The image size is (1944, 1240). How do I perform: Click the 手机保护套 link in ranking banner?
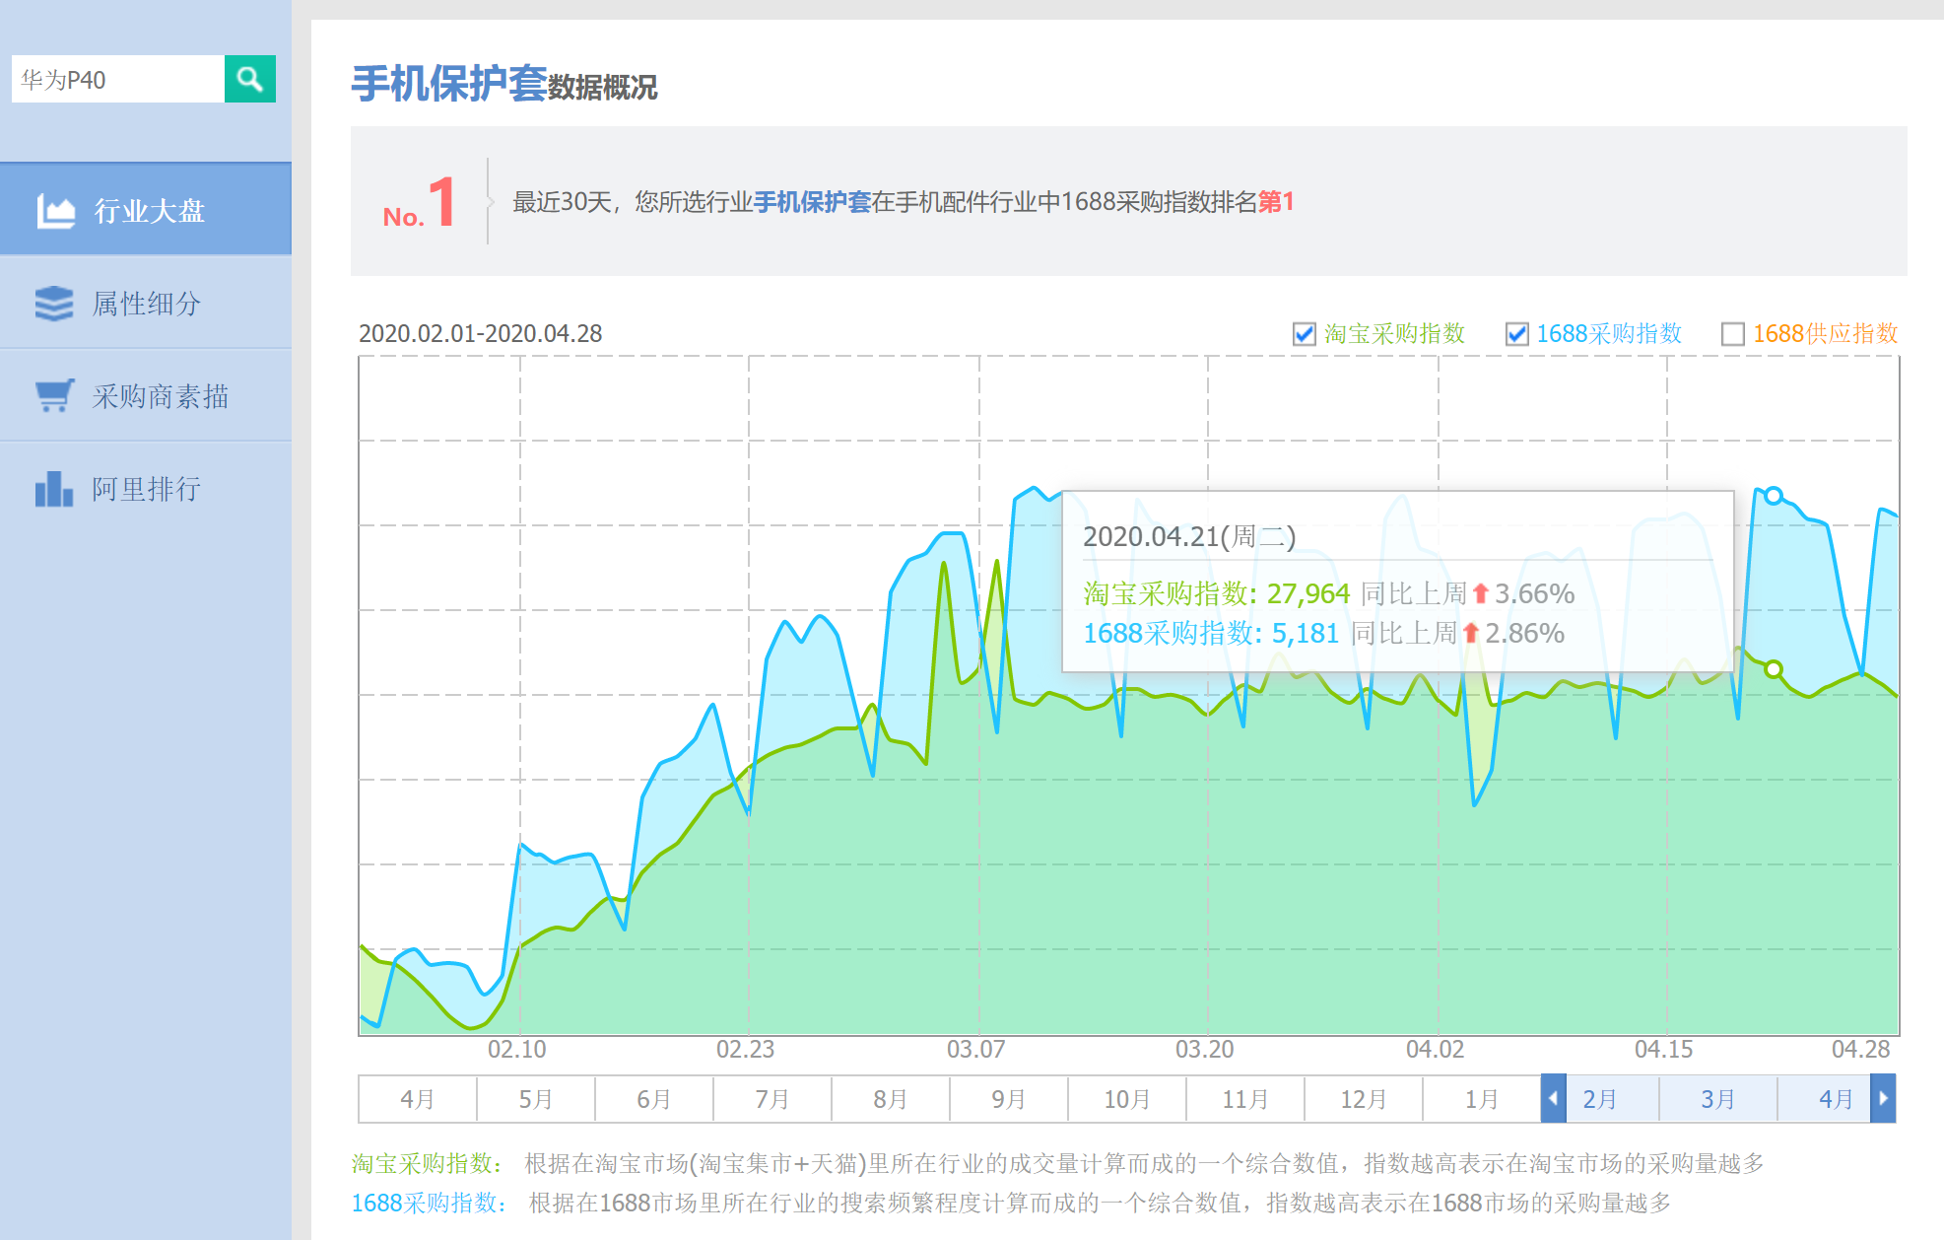pyautogui.click(x=812, y=202)
